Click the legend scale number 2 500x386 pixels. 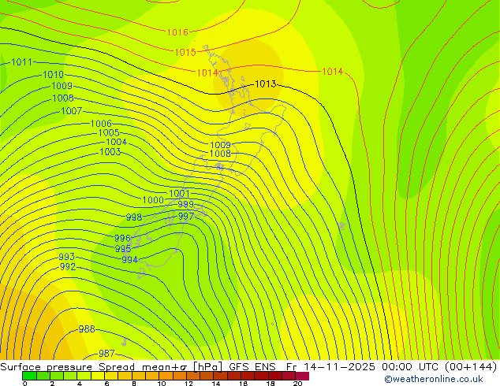click(x=52, y=384)
